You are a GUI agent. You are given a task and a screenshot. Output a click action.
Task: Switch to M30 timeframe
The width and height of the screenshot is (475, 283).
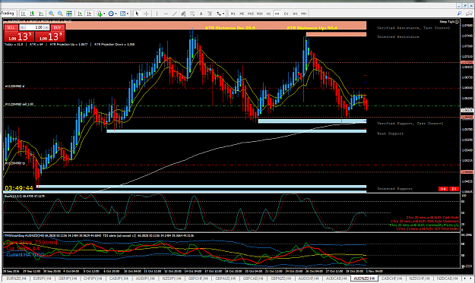point(260,14)
